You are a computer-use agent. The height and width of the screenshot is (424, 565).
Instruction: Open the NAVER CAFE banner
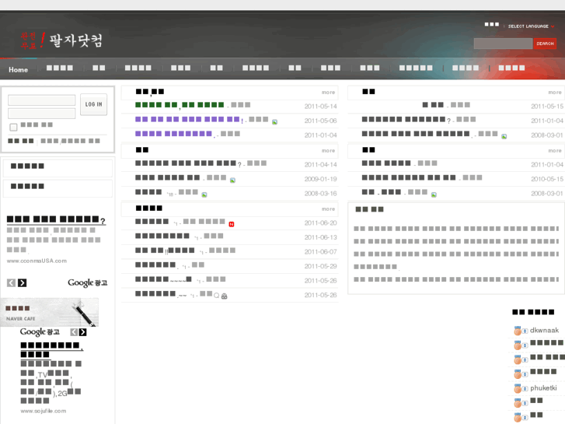click(50, 313)
